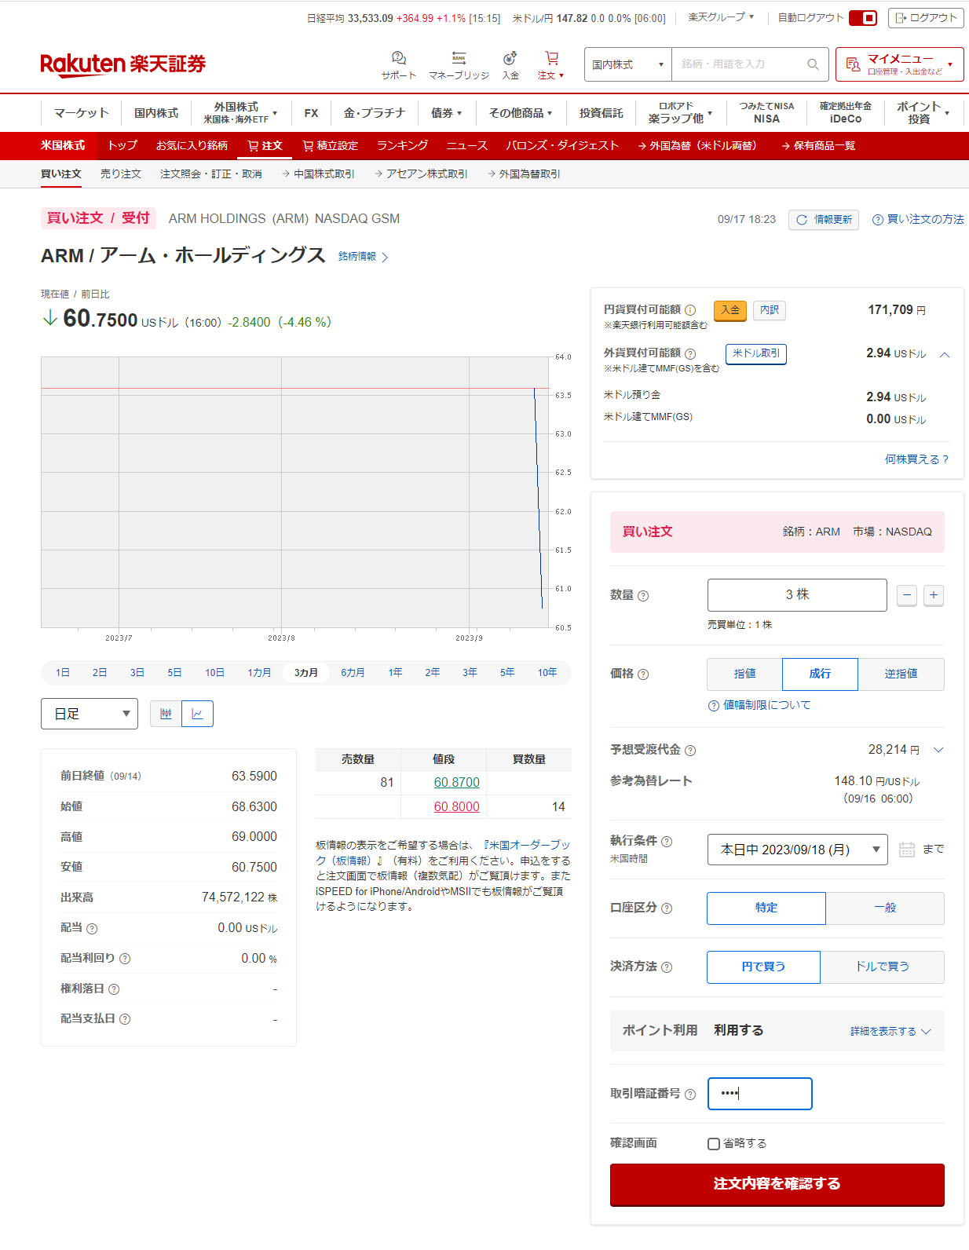Switch chart to candlestick view icon
Screen dimensions: 969x1250
(x=166, y=714)
